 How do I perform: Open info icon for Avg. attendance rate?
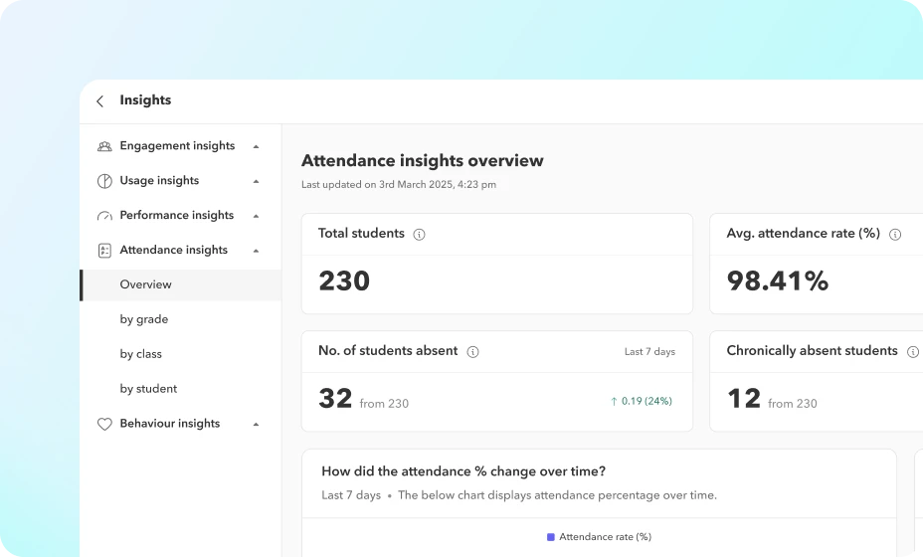click(895, 235)
